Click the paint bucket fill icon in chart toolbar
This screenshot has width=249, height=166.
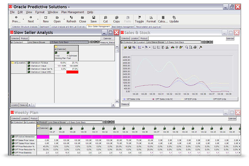tap(146, 47)
